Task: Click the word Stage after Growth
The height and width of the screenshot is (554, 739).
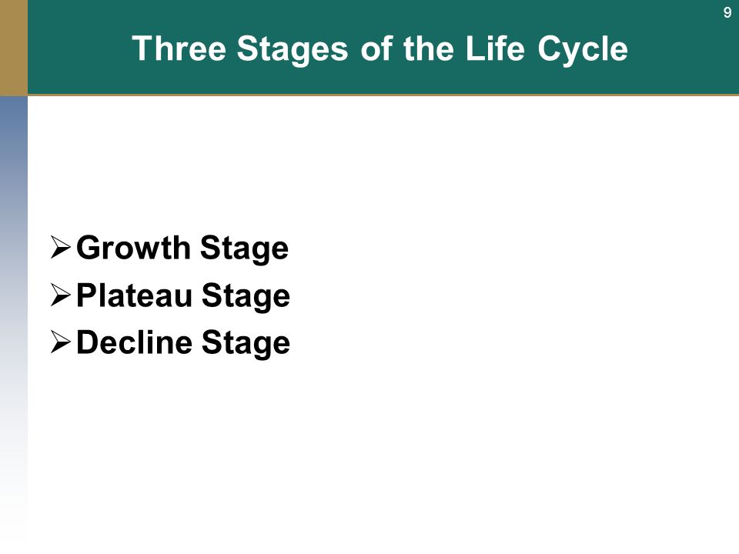Action: tap(244, 249)
